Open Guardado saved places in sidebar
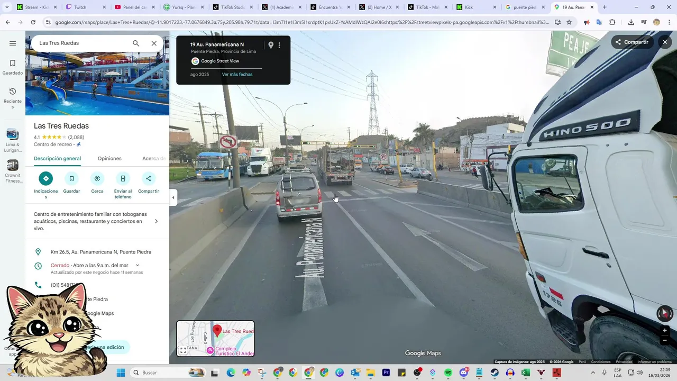 (13, 67)
